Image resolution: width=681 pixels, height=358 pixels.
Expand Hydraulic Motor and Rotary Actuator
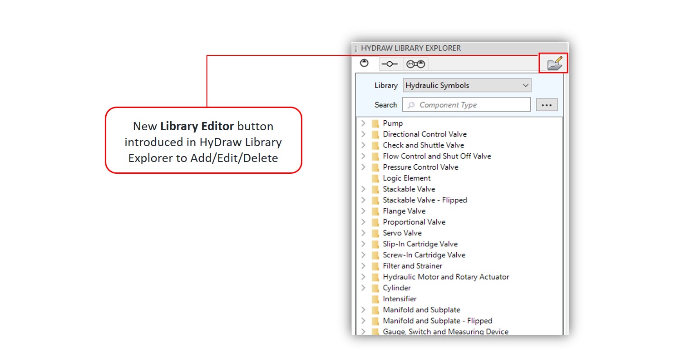click(363, 277)
